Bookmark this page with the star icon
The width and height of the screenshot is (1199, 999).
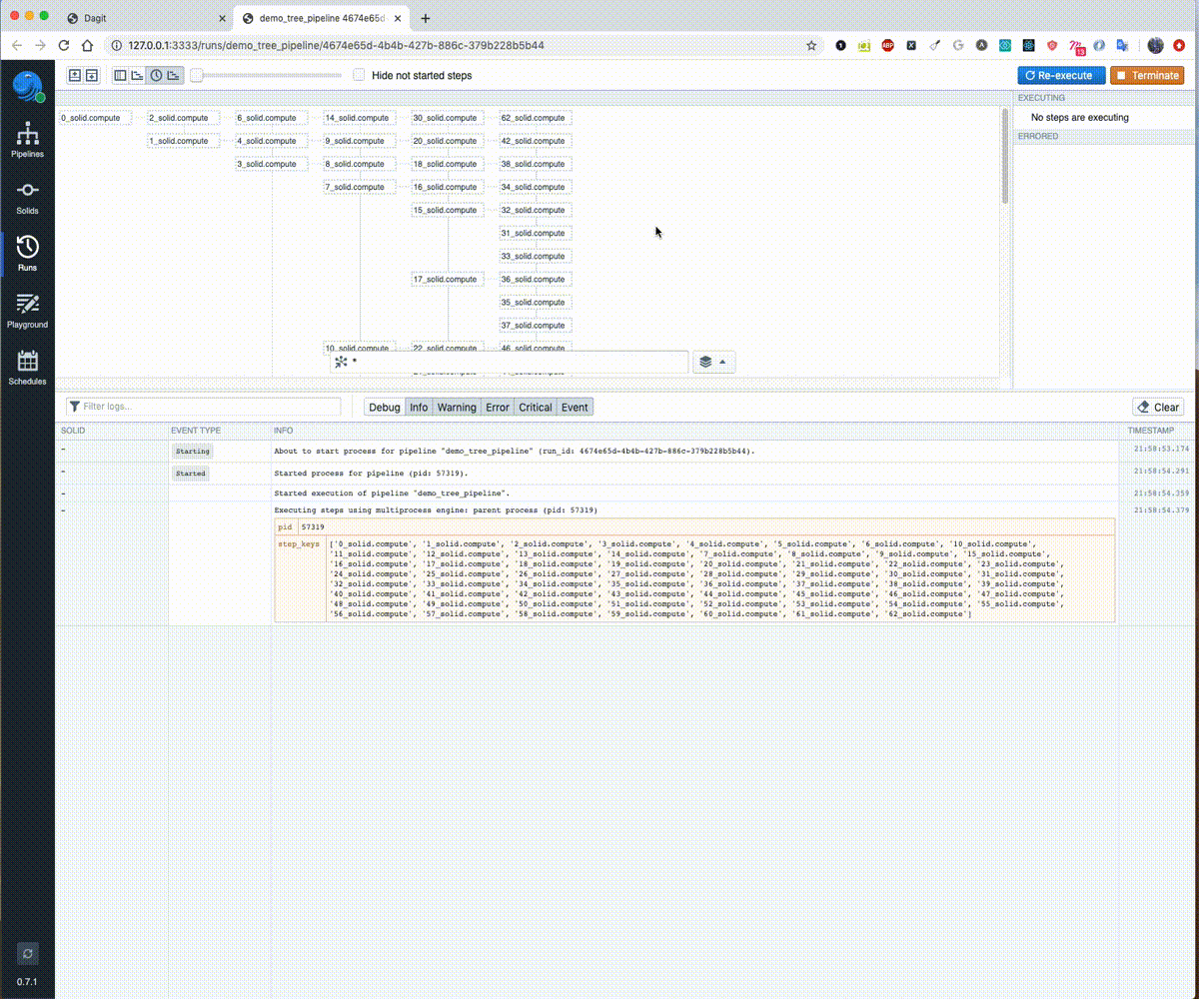coord(811,45)
